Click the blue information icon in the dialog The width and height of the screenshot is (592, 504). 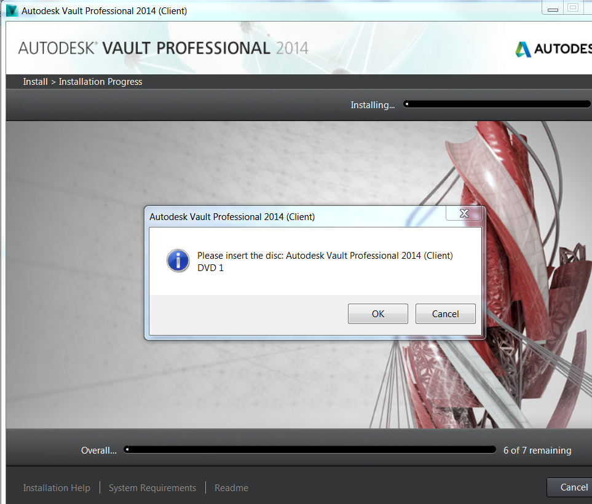point(178,261)
